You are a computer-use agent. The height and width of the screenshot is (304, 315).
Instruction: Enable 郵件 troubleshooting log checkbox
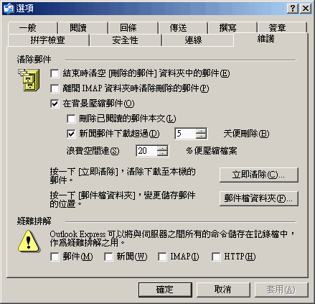55,257
